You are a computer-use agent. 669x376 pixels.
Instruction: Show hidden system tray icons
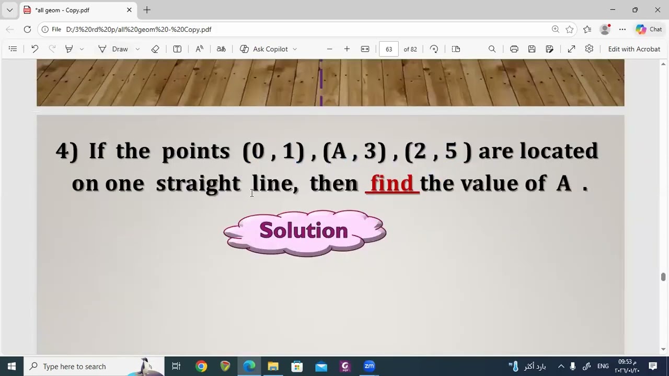point(561,366)
